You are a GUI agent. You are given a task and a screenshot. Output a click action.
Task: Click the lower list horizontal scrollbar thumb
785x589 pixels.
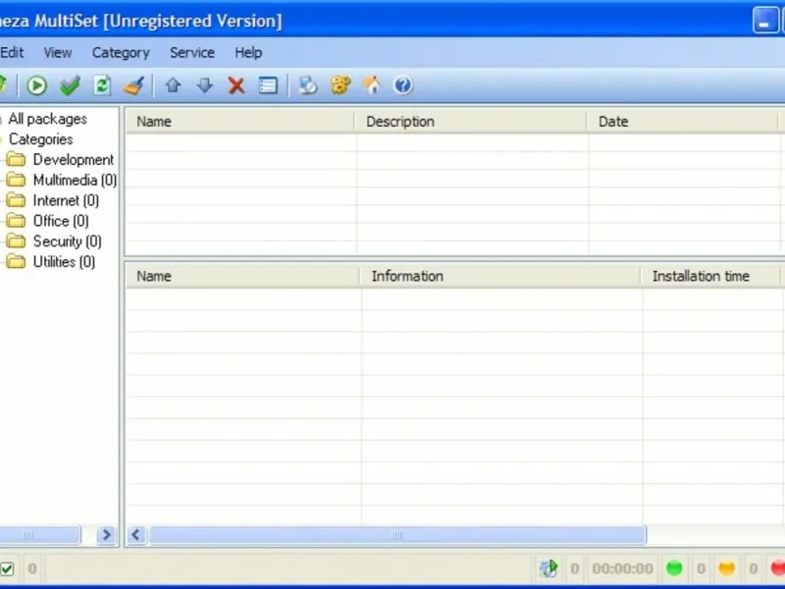397,535
